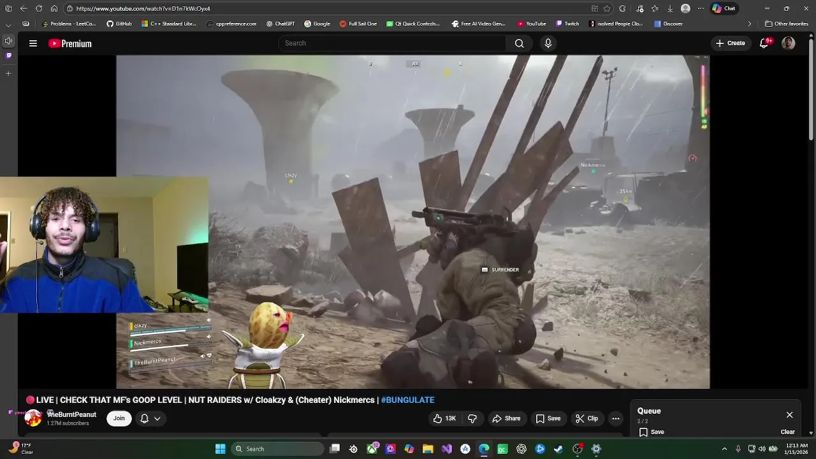Type in the YouTube Search field
The image size is (816, 459).
392,43
